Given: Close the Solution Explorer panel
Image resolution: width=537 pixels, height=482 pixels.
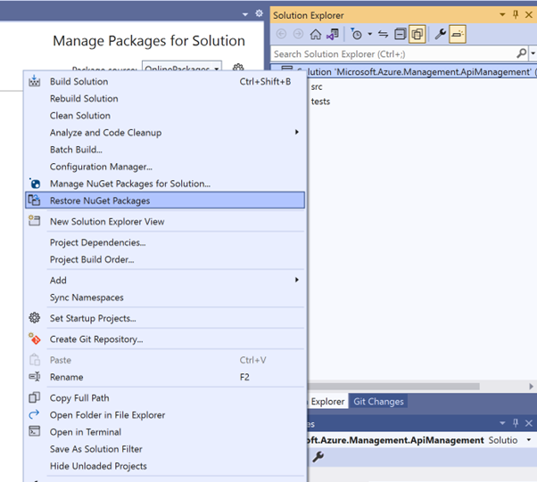Looking at the screenshot, I should coord(529,15).
